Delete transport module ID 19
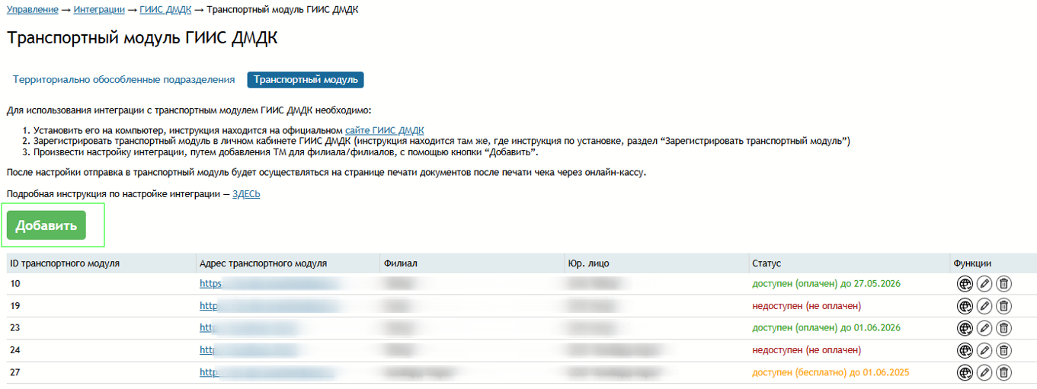 (x=1004, y=306)
